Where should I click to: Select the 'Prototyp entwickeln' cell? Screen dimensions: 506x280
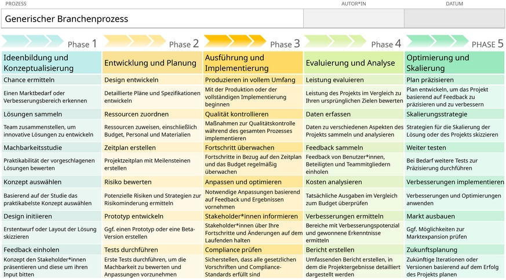pos(152,216)
